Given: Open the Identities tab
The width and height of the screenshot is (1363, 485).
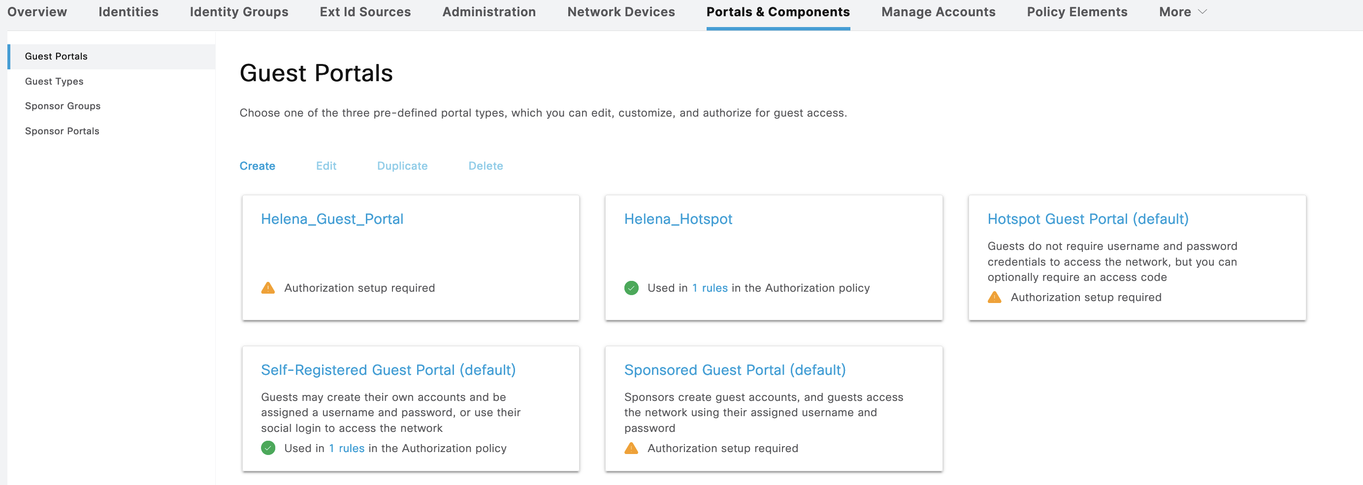Looking at the screenshot, I should 128,12.
